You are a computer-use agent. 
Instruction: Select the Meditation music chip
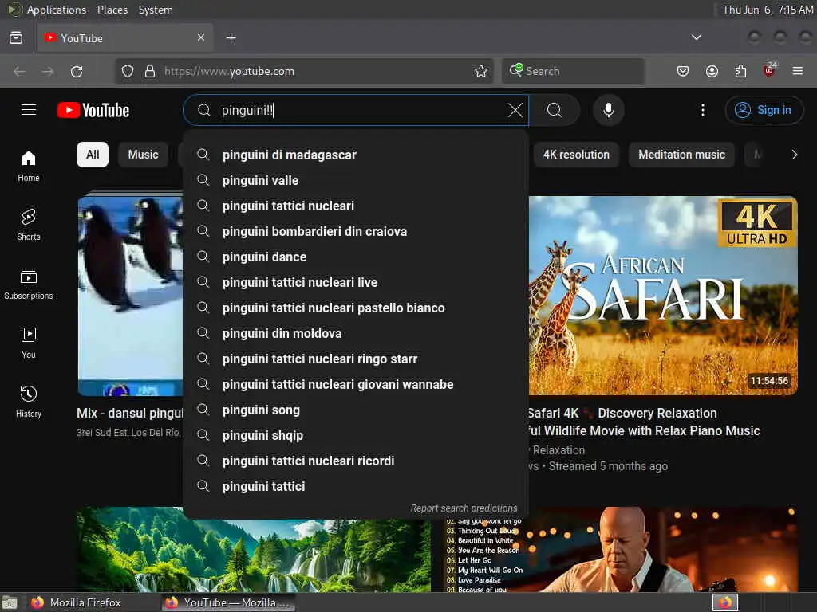point(681,155)
